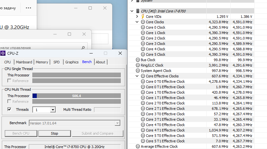Open the Threads count dropdown
267x149 pixels.
click(53, 110)
